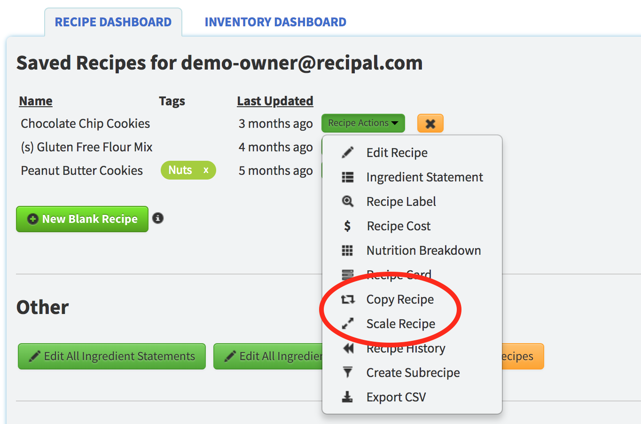
Task: Remove the Nuts tag with its x
Action: coord(206,170)
